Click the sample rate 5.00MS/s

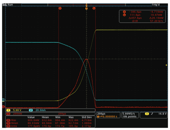129,114
